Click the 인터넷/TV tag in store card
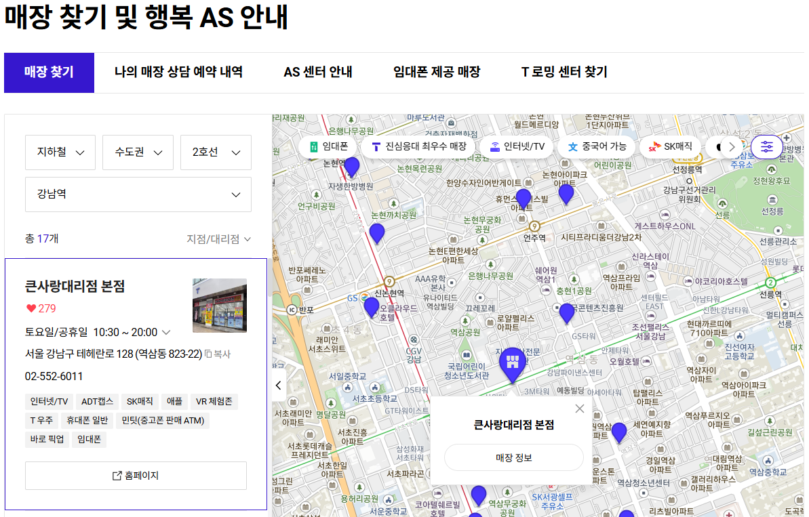Viewport: 809px width, 517px height. [49, 402]
